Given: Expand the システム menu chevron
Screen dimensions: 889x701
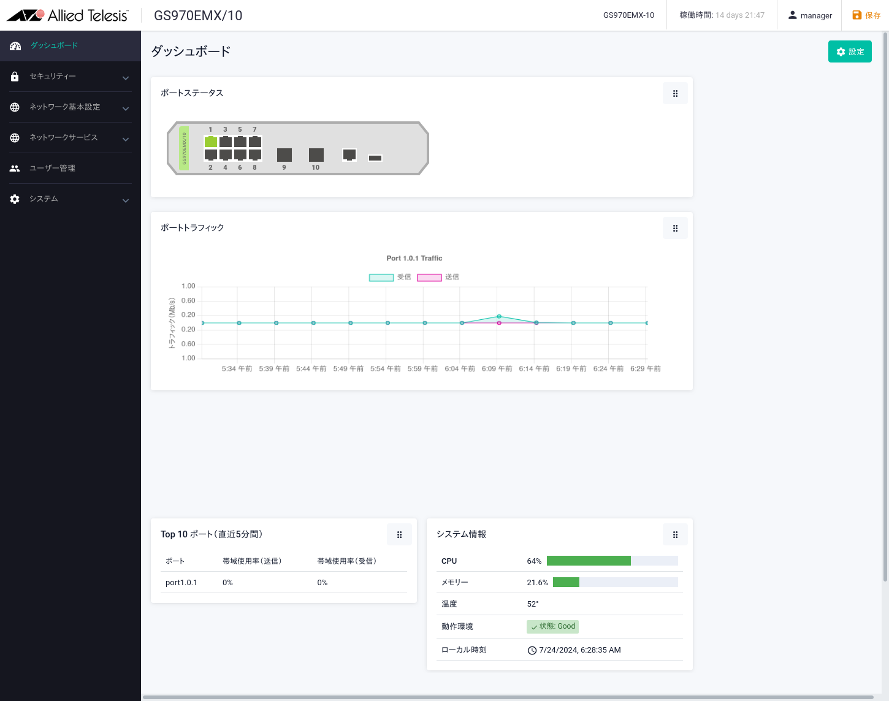Looking at the screenshot, I should click(126, 200).
